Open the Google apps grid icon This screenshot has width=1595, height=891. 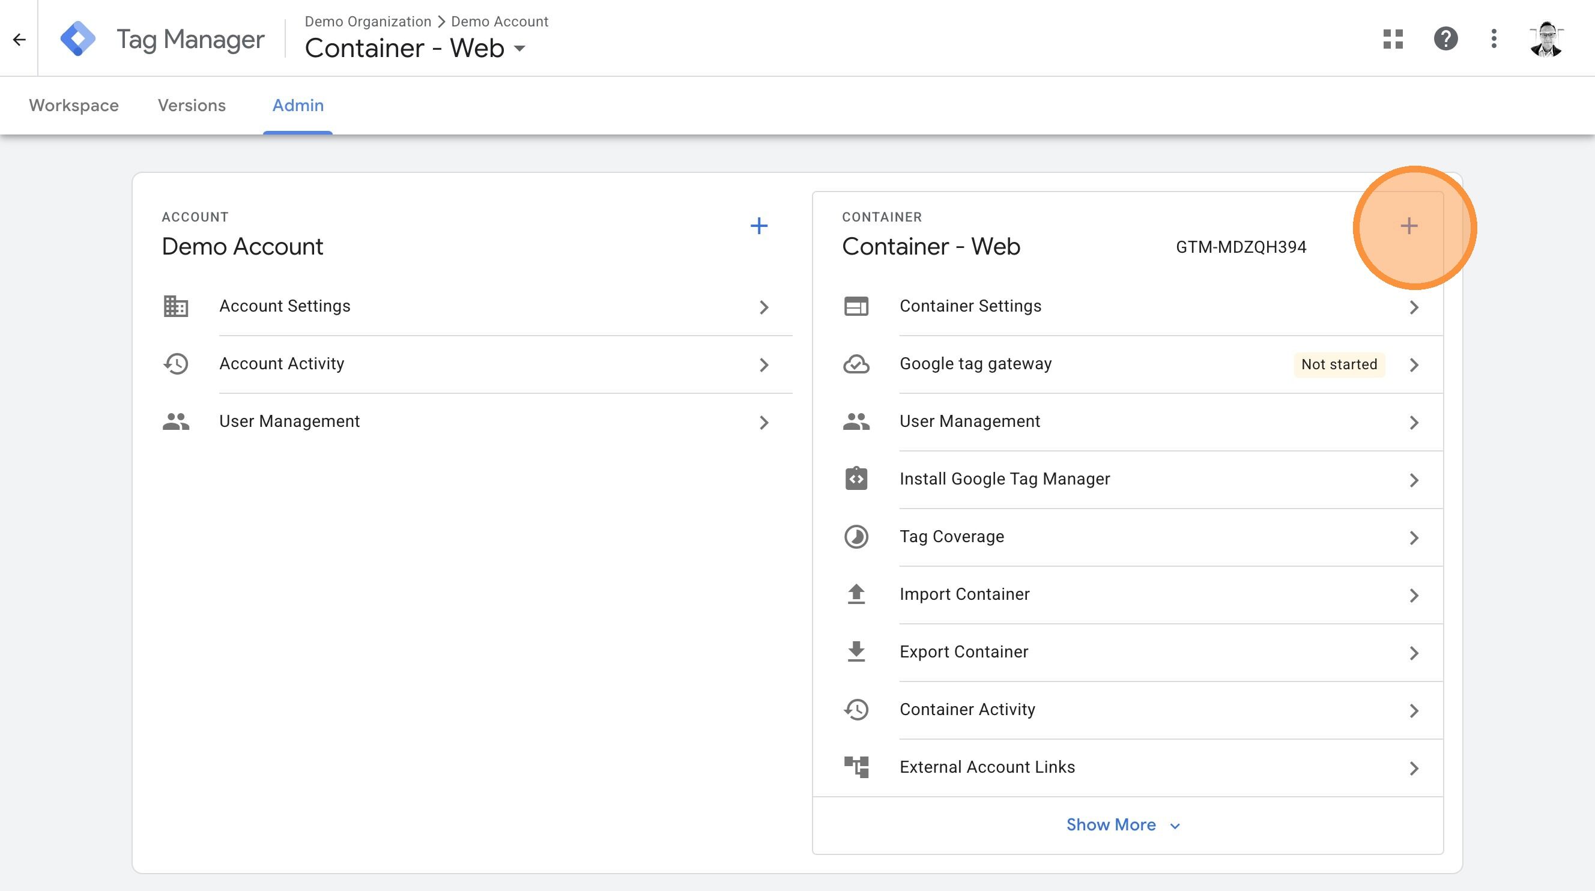(1393, 39)
